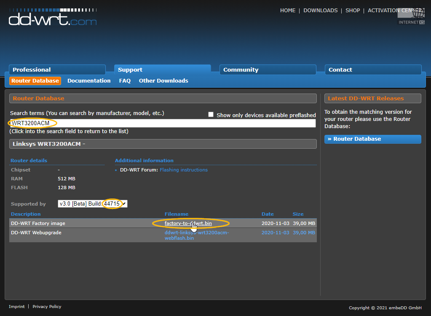Click the Size column header
Viewport: 431px width, 316px height.
(x=298, y=214)
